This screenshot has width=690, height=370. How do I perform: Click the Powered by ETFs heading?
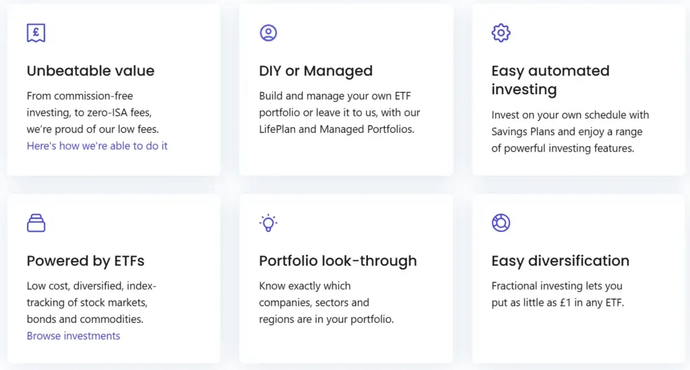pos(86,261)
